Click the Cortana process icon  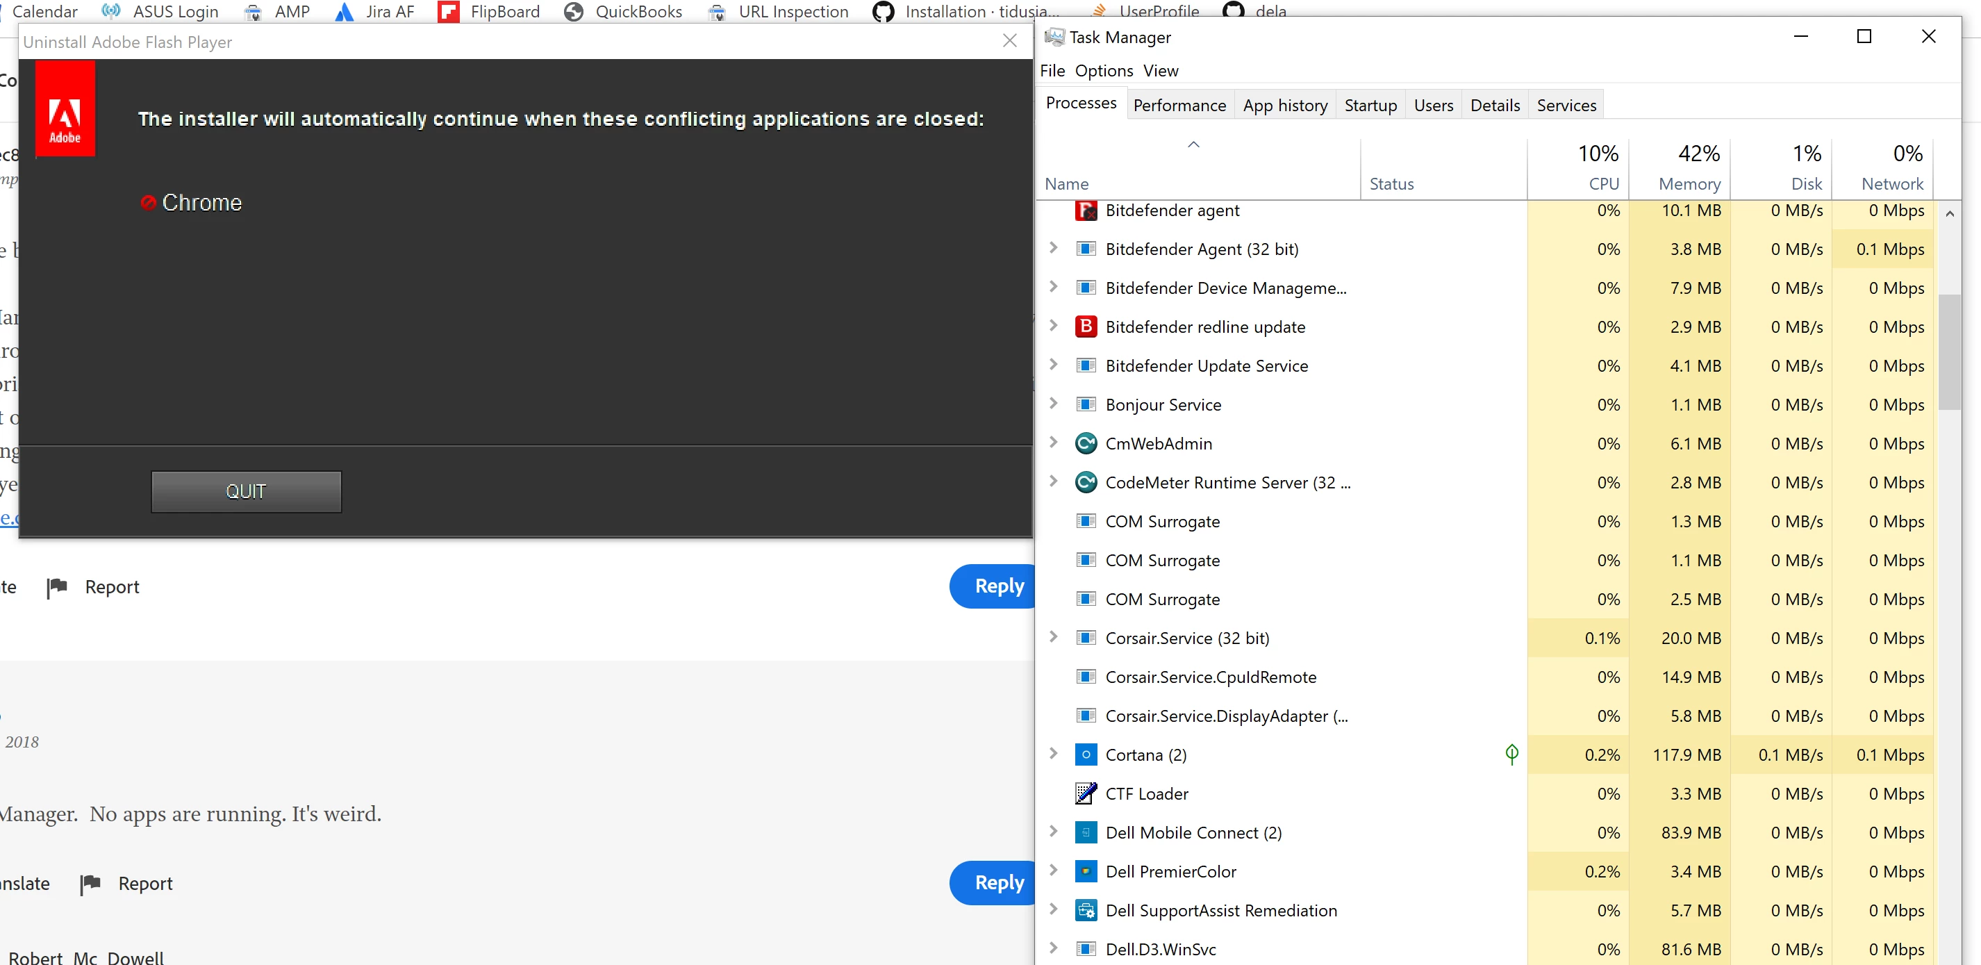coord(1085,754)
